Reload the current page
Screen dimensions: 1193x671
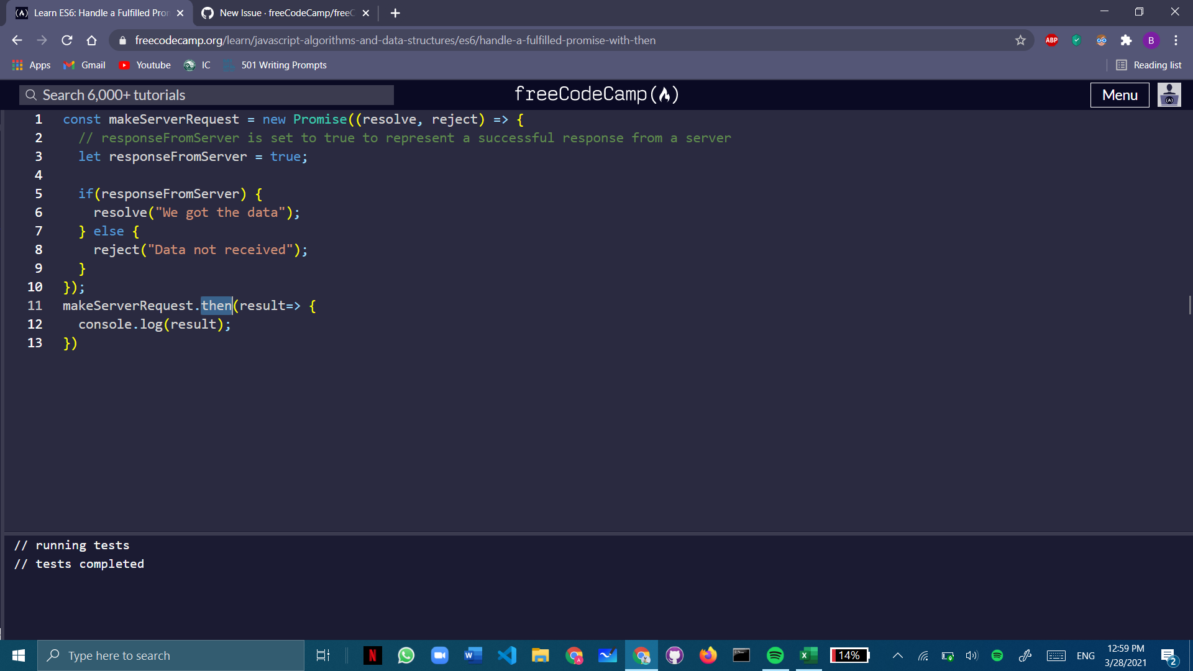point(67,40)
